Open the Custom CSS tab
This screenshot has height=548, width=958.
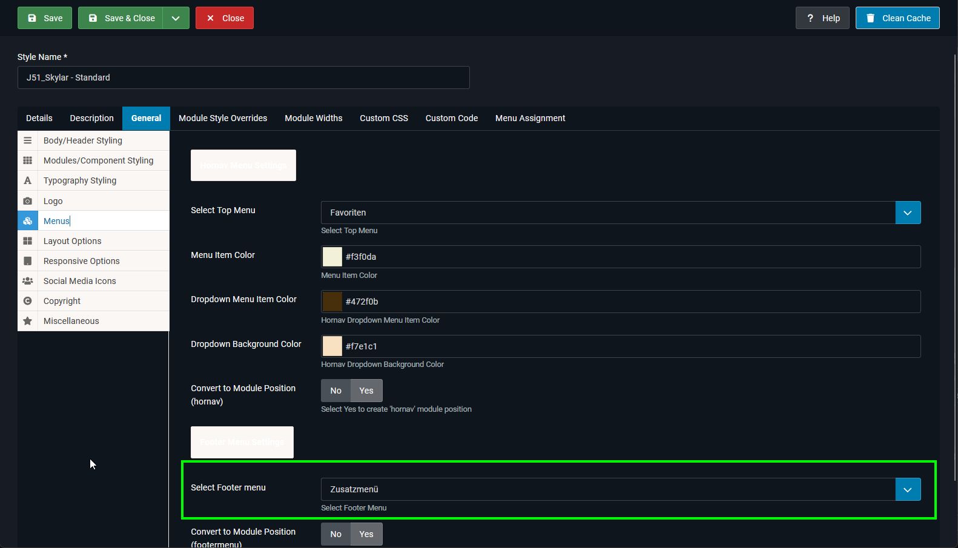pyautogui.click(x=384, y=118)
